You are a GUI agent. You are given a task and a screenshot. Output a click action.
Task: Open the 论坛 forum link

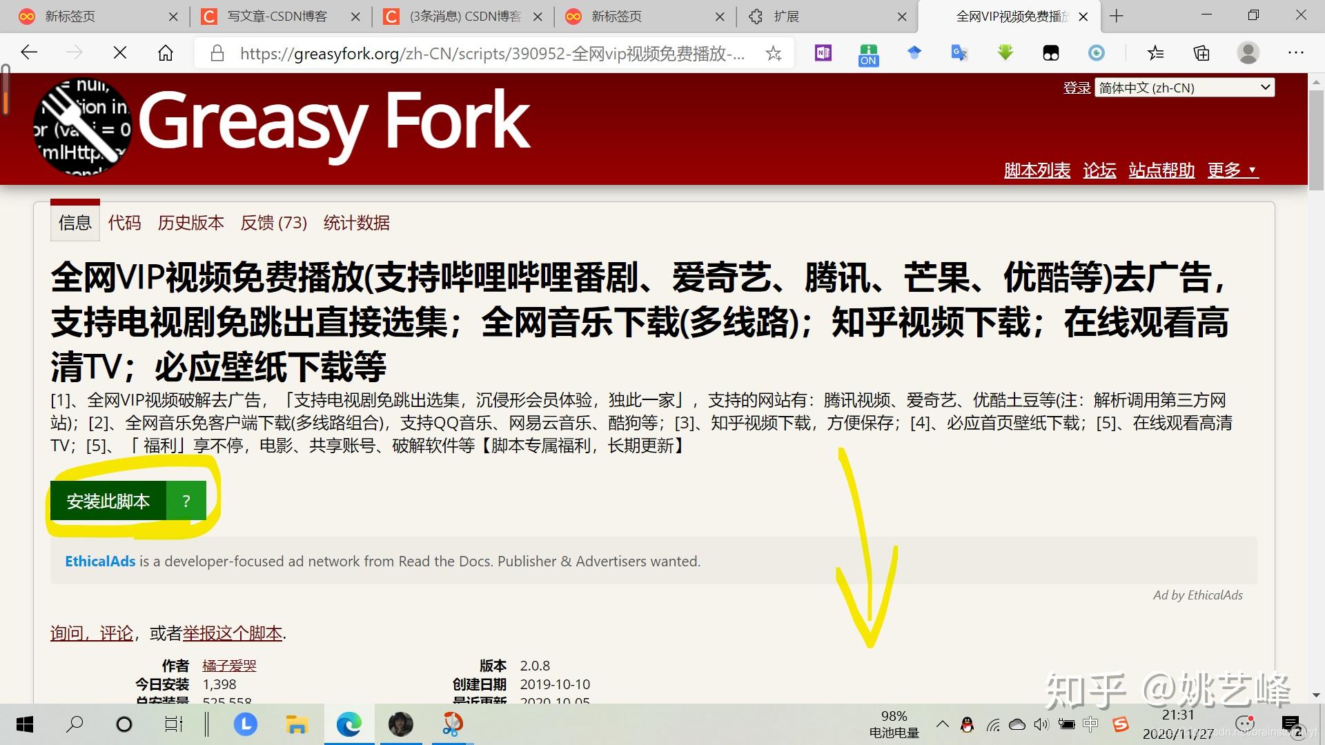tap(1099, 170)
